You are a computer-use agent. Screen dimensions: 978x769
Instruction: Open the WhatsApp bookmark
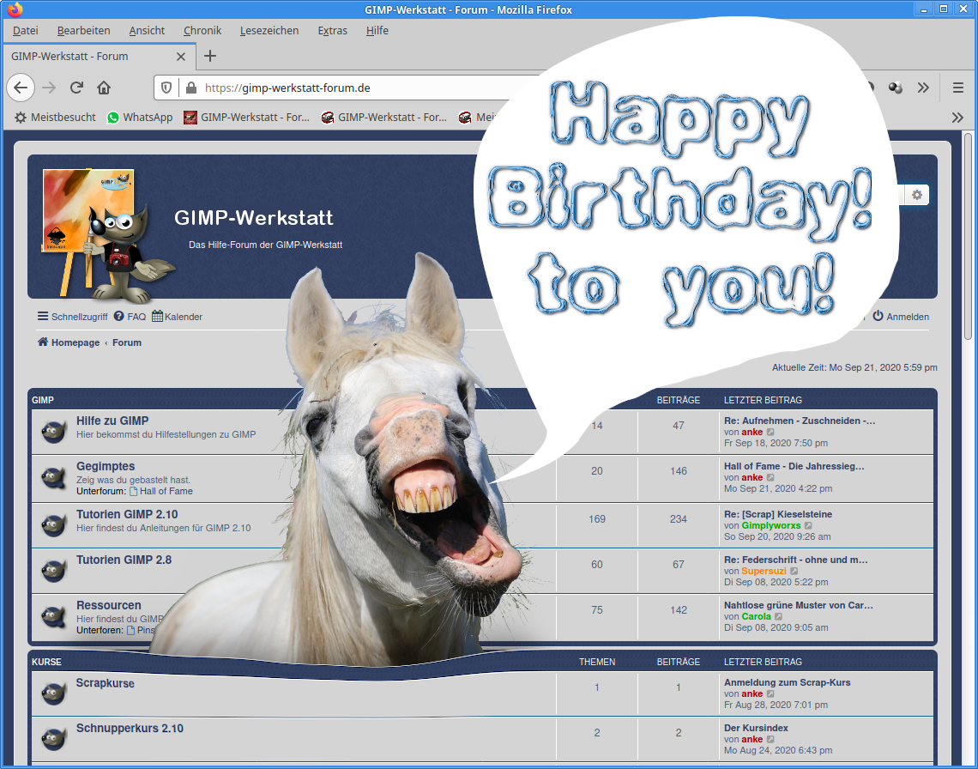point(140,118)
